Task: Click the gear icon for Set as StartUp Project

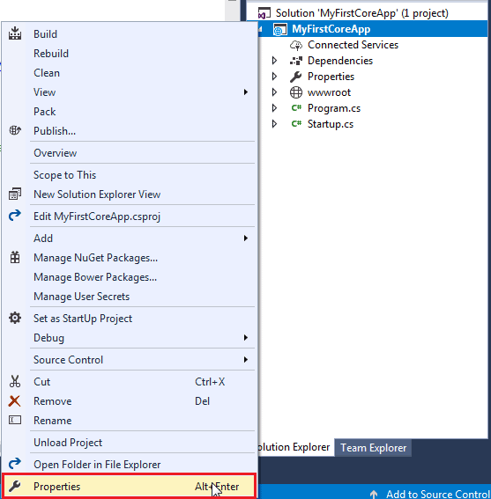Action: pos(15,318)
